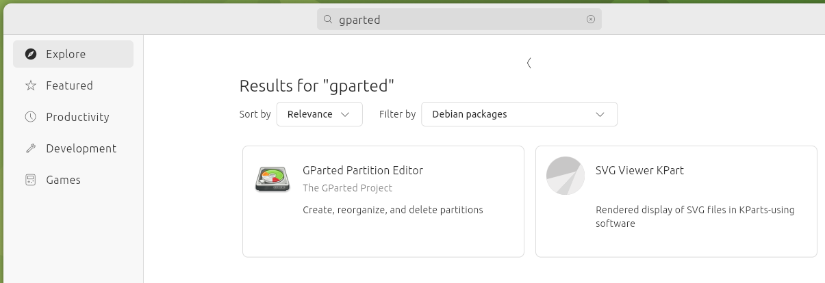
Task: Focus the gparted search field
Action: 459,19
